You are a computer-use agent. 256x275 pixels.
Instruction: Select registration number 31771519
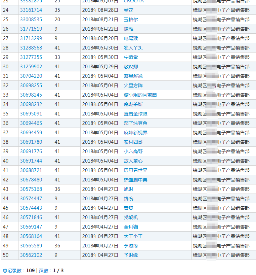[31, 29]
